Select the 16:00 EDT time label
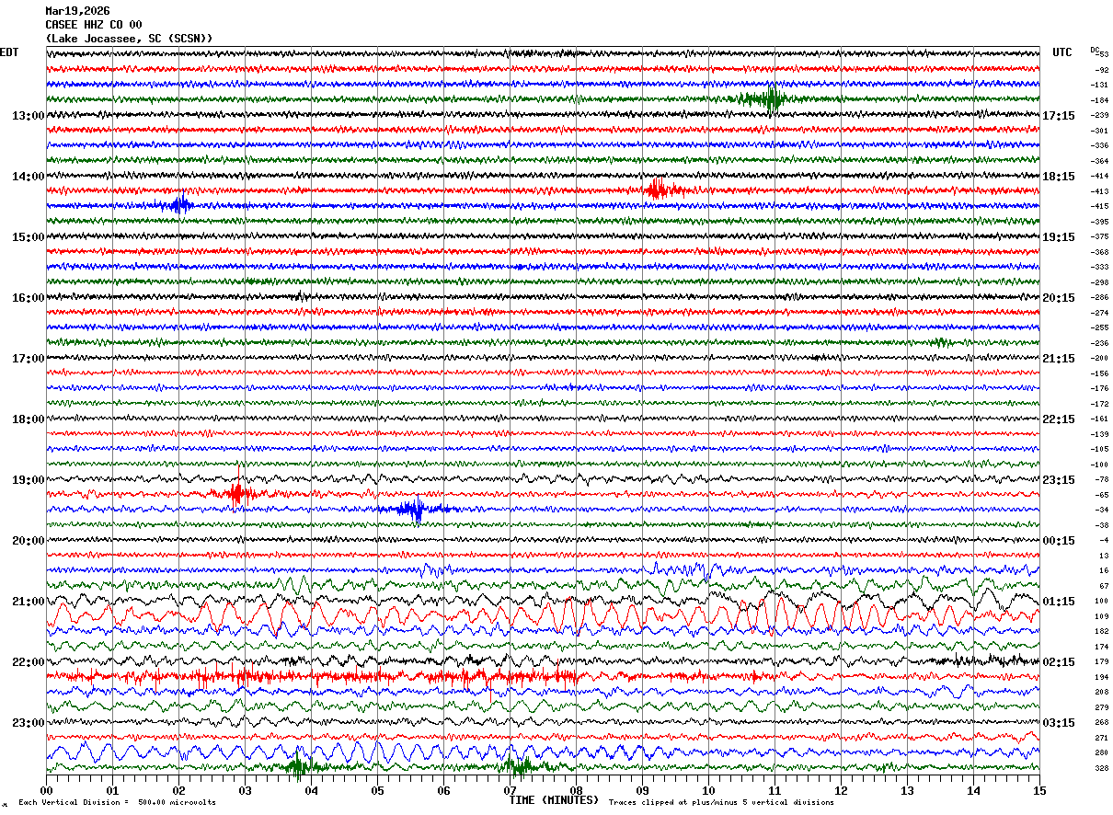 click(x=29, y=298)
